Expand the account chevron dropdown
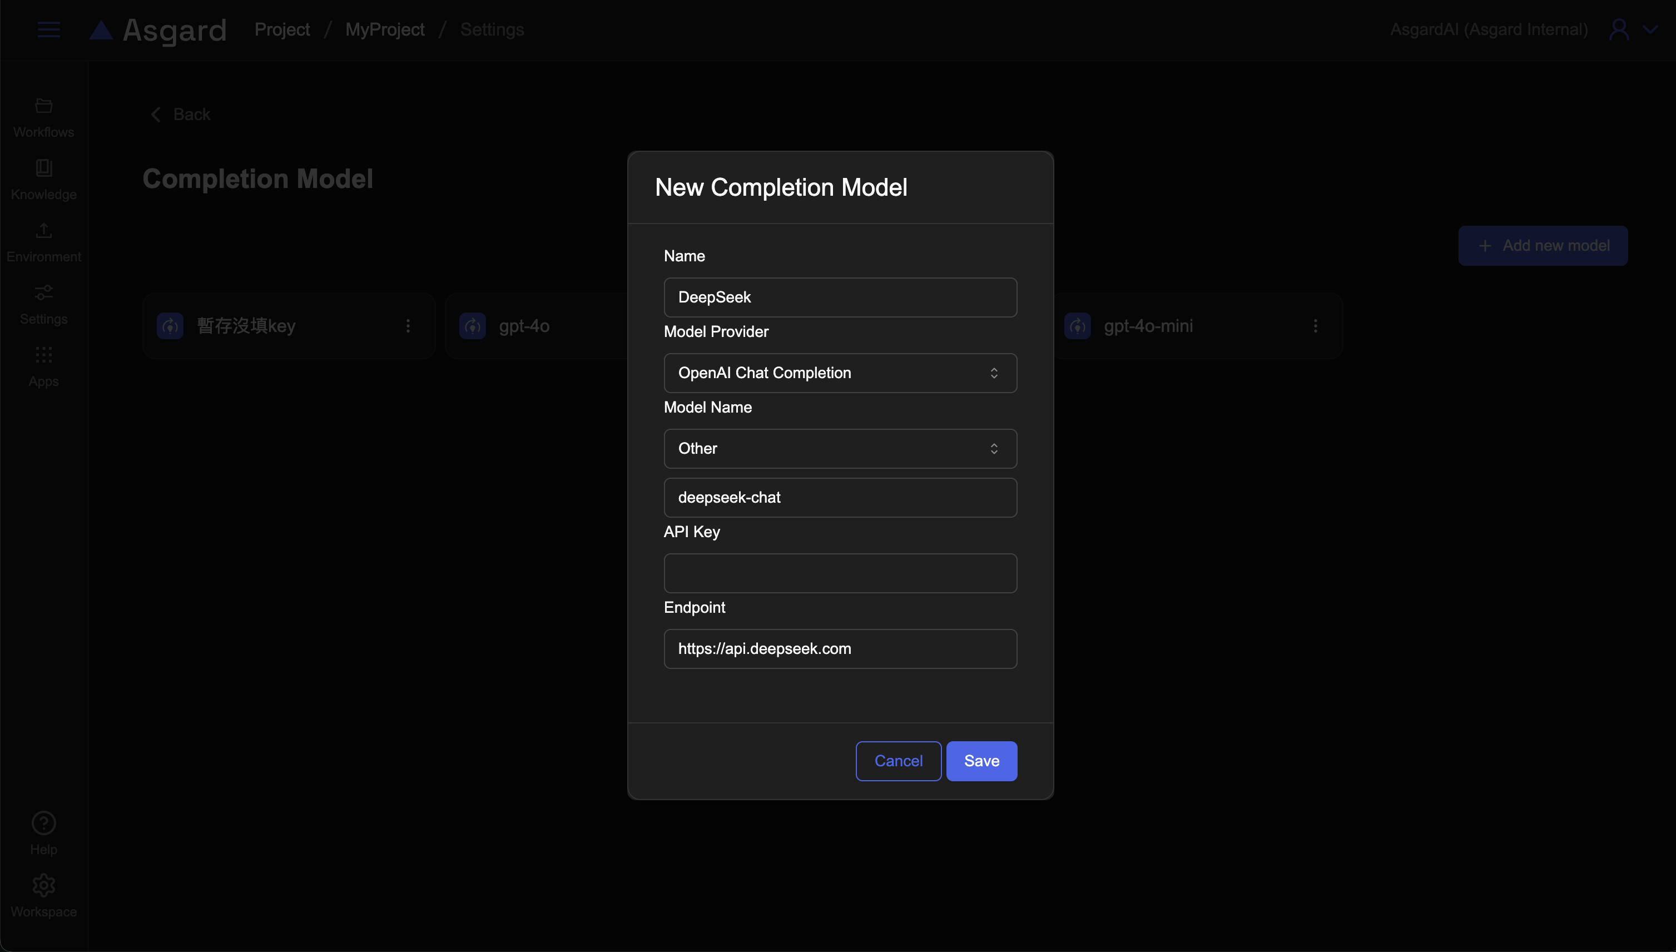The image size is (1676, 952). 1650,29
